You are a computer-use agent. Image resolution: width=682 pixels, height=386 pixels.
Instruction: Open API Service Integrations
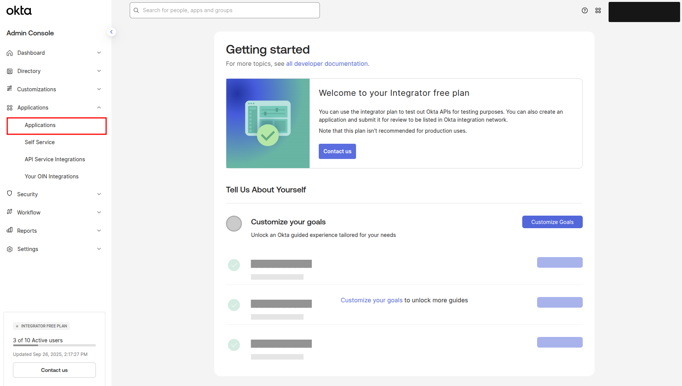pyautogui.click(x=55, y=159)
